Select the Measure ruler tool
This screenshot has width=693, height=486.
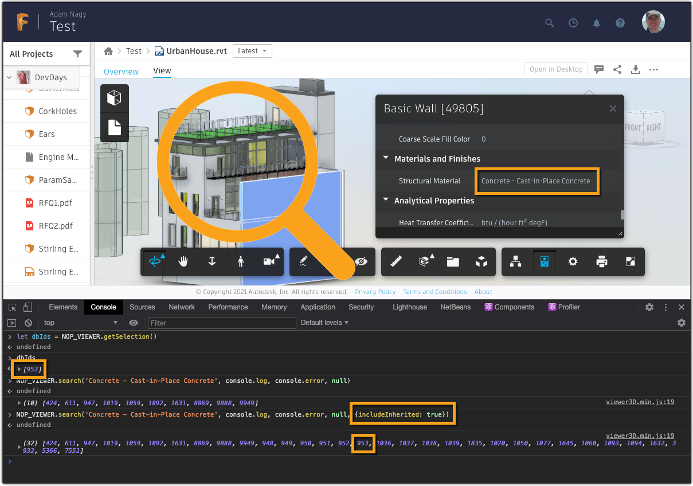pos(396,261)
